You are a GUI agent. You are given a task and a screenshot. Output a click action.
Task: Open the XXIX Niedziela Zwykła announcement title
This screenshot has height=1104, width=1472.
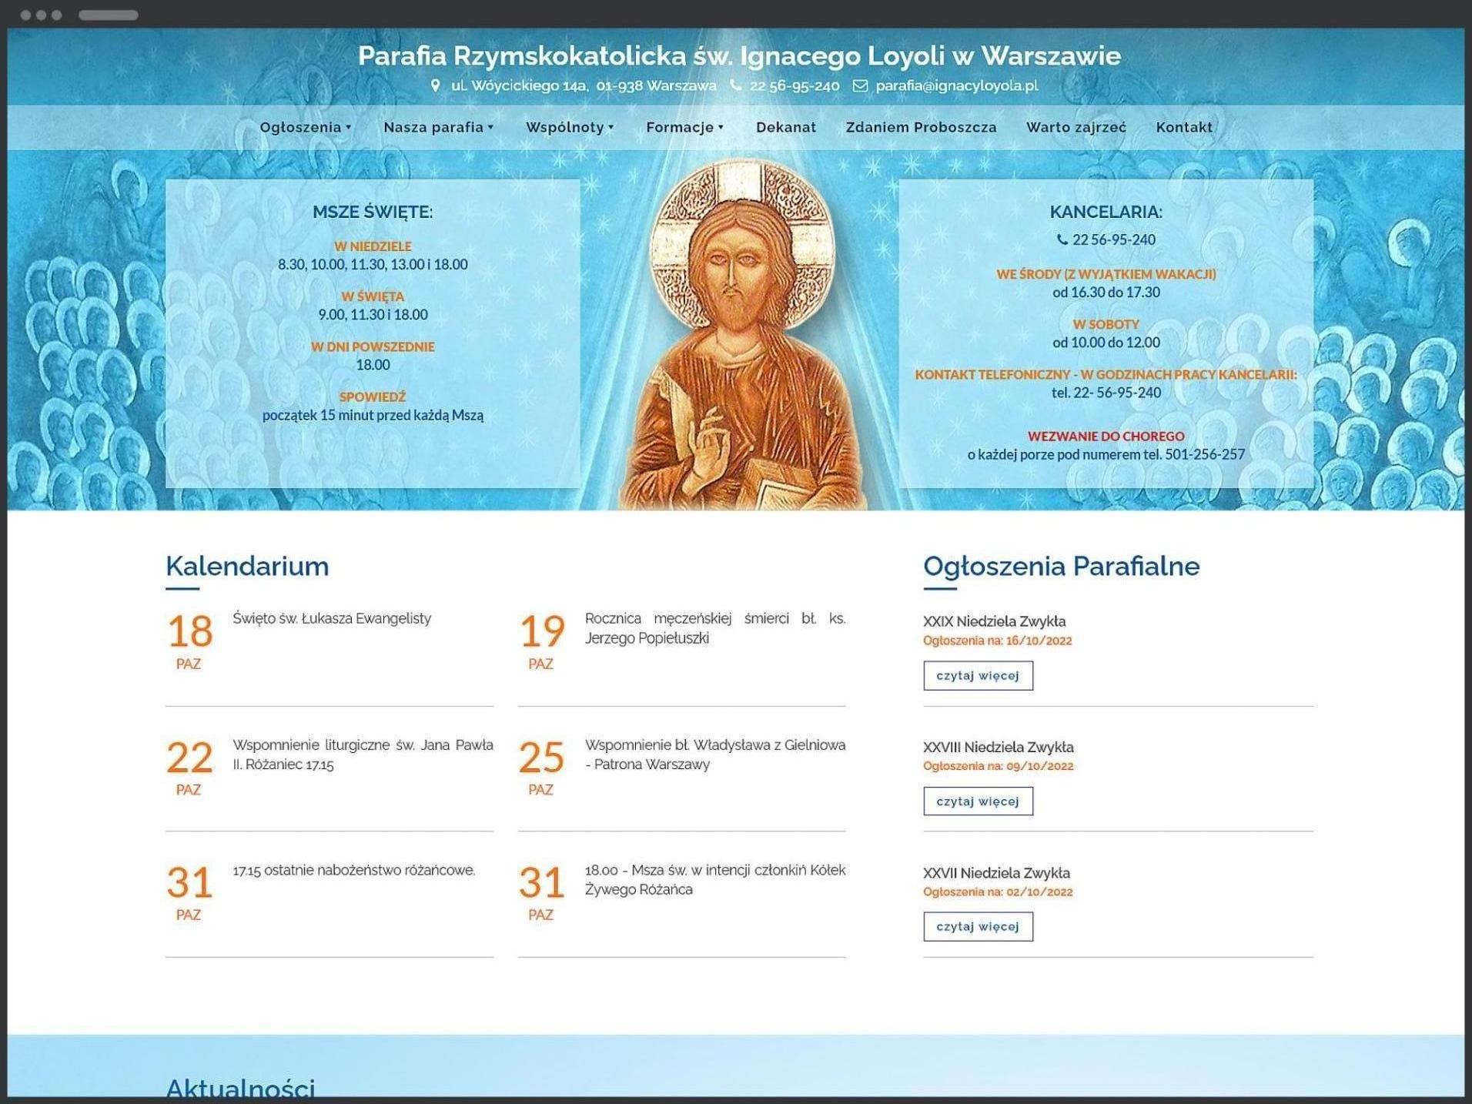pyautogui.click(x=994, y=621)
